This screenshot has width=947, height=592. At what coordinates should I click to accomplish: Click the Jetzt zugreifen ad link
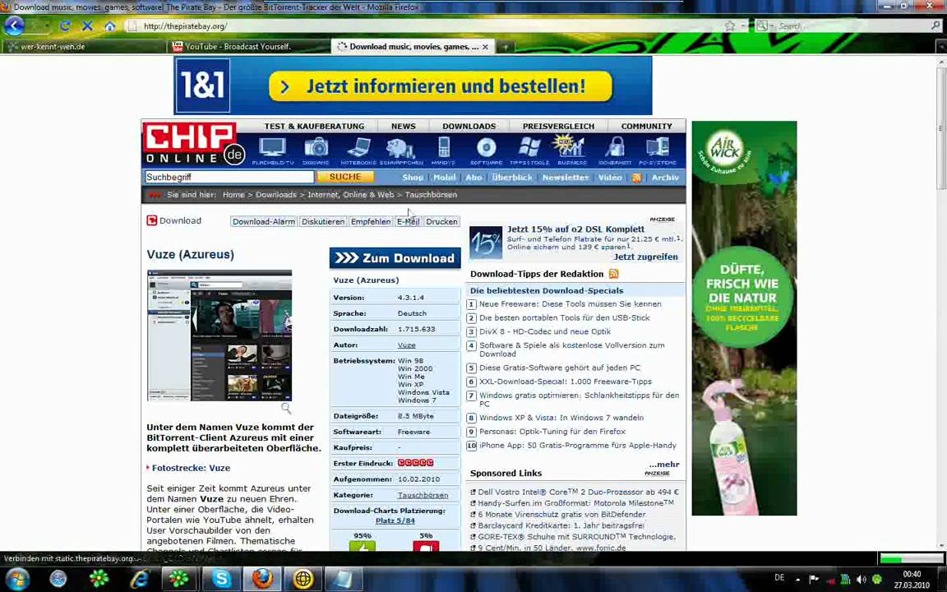[x=645, y=257]
